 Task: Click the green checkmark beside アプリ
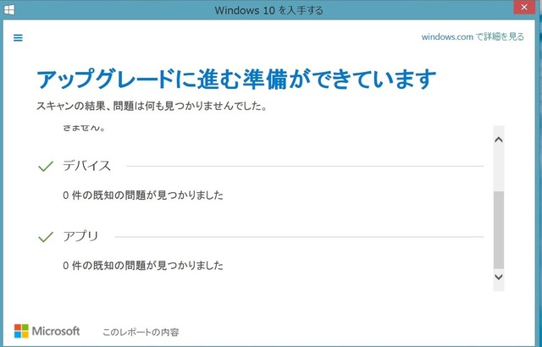(x=46, y=237)
